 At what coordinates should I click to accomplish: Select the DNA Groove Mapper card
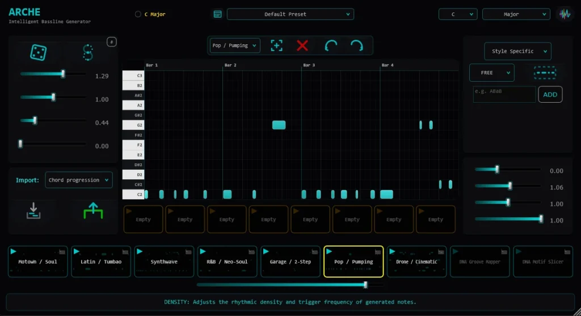tap(479, 262)
